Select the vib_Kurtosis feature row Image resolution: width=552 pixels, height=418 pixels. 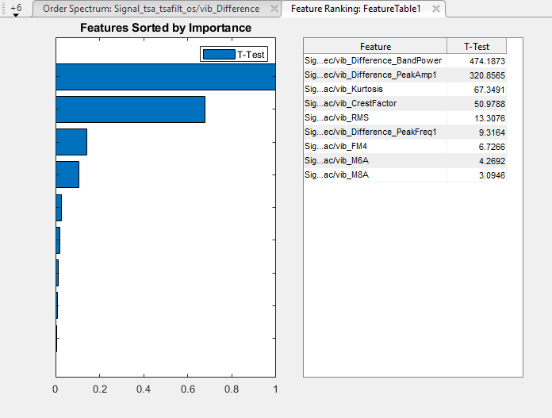(x=374, y=89)
